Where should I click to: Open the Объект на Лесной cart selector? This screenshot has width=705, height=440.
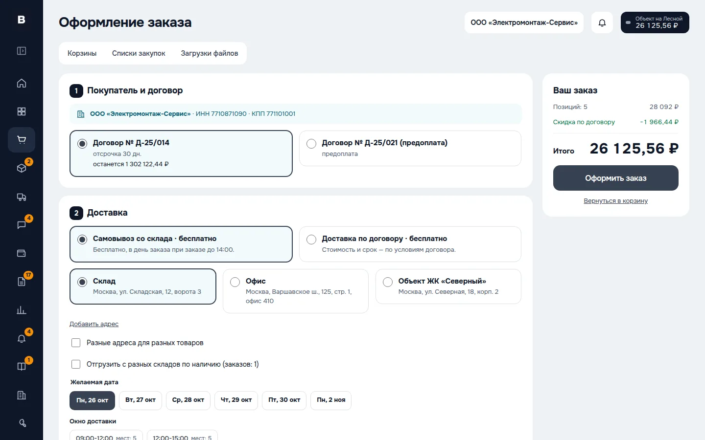(655, 22)
